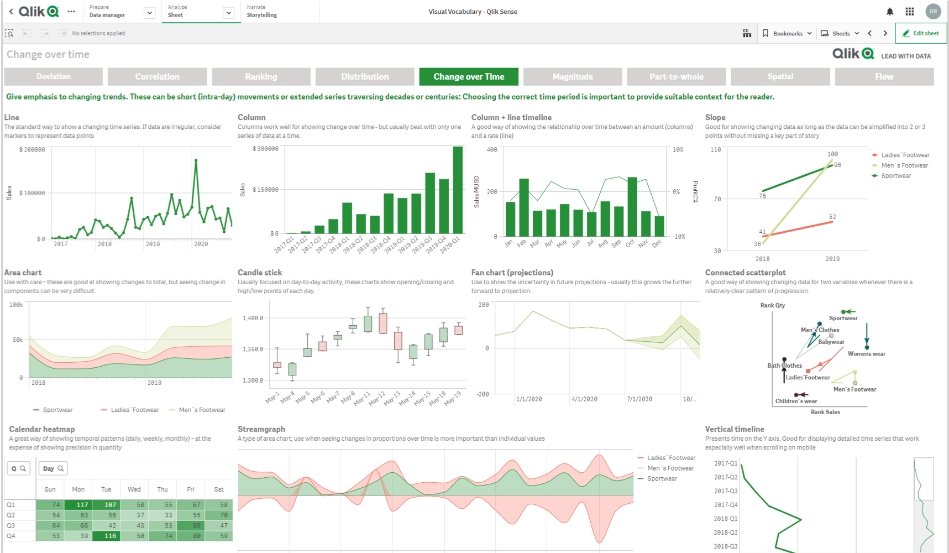Click Vertical timeline mini scroll chart
Image resolution: width=949 pixels, height=553 pixels.
[924, 505]
